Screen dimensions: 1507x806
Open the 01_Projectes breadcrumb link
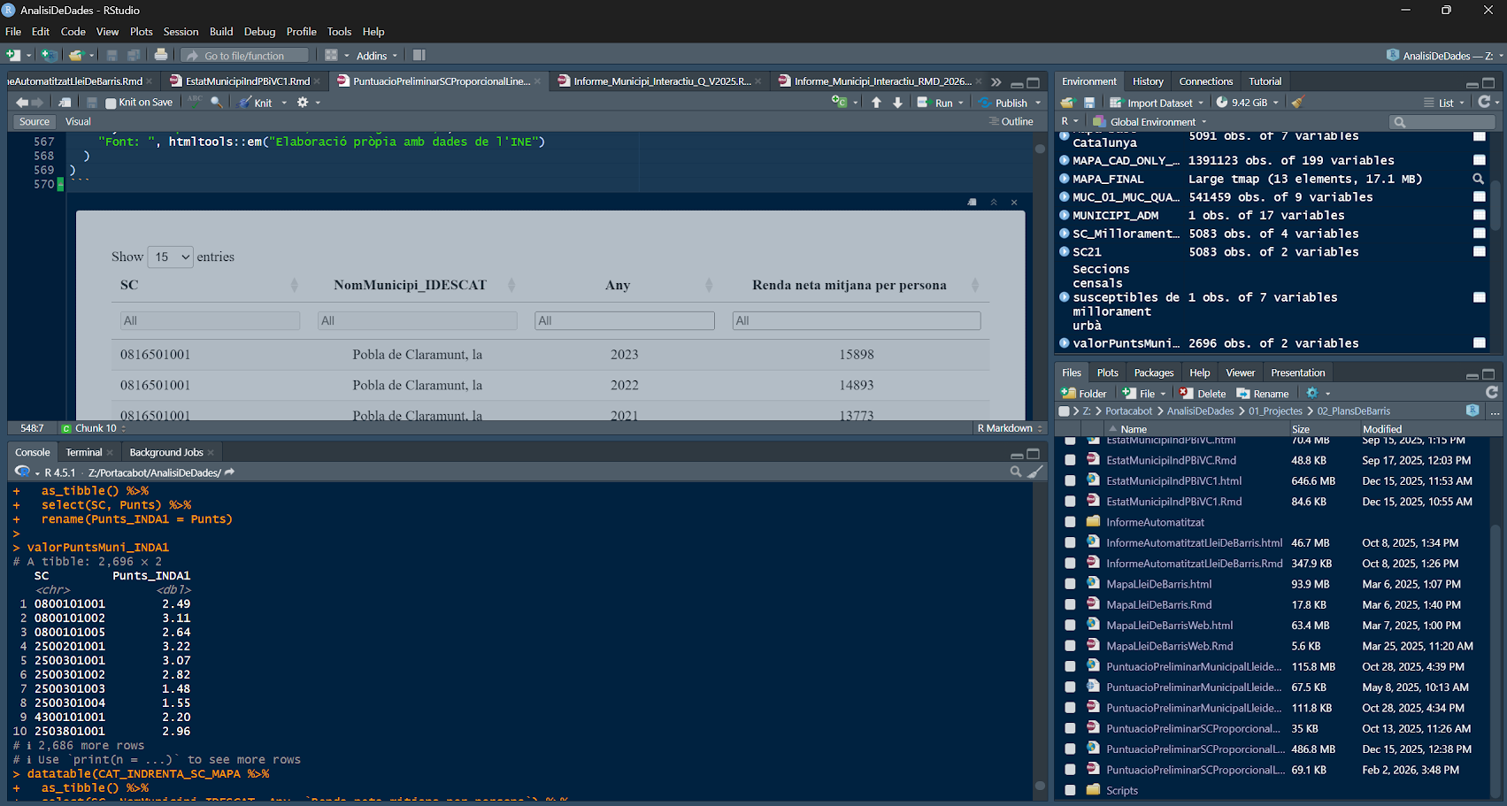(x=1274, y=411)
